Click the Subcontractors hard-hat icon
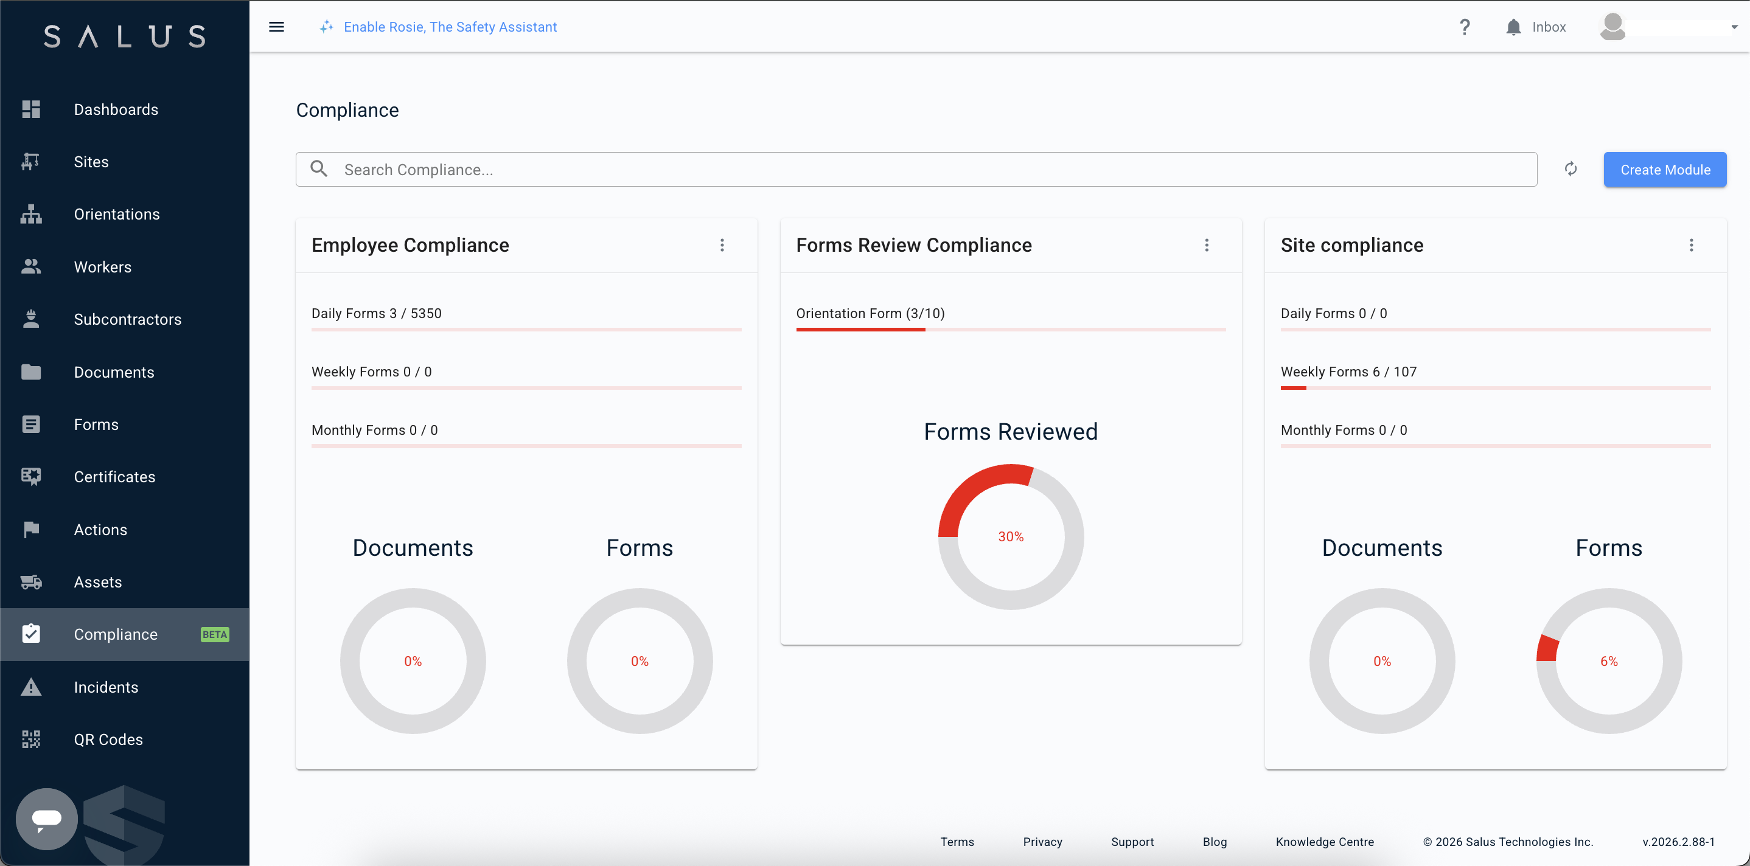The image size is (1750, 866). click(31, 319)
